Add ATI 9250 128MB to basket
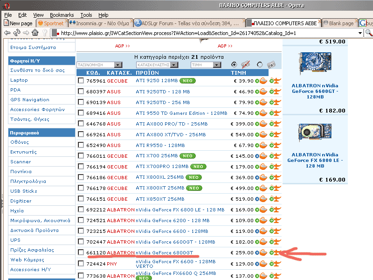This screenshot has width=373, height=280. [x=261, y=81]
